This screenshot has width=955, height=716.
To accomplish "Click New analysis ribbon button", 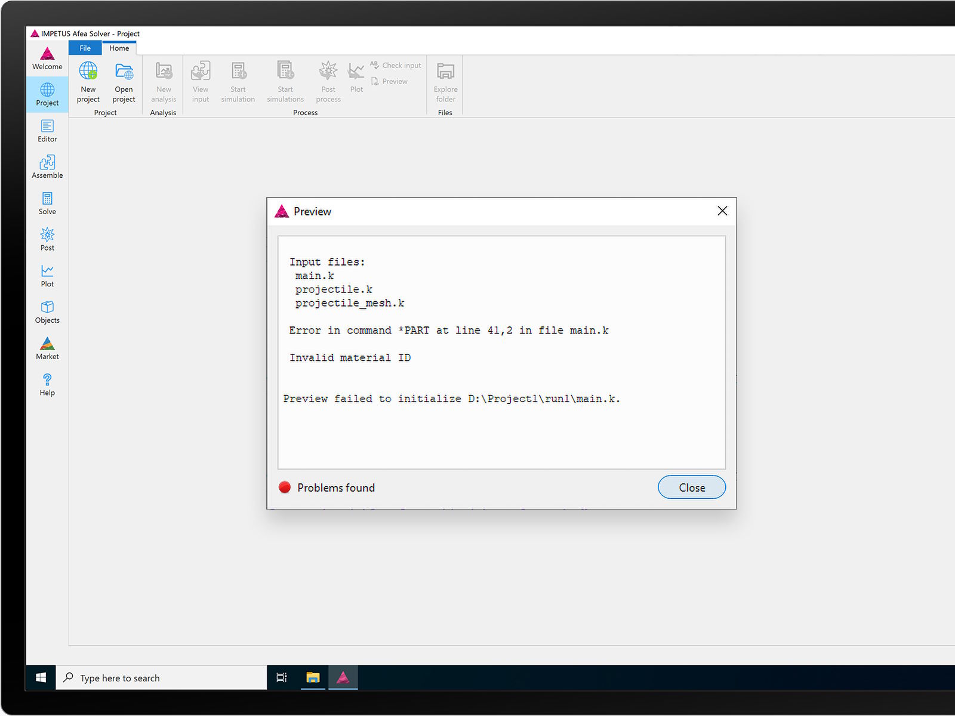I will tap(164, 82).
